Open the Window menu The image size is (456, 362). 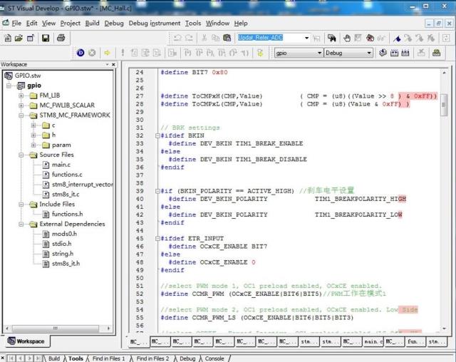click(x=217, y=24)
